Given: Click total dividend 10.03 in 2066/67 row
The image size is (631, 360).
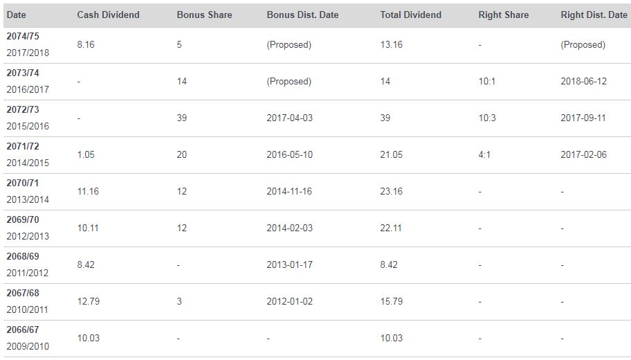Looking at the screenshot, I should tap(391, 339).
